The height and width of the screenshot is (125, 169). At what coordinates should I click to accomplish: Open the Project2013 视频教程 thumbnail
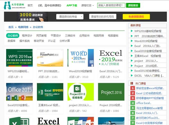(81, 92)
